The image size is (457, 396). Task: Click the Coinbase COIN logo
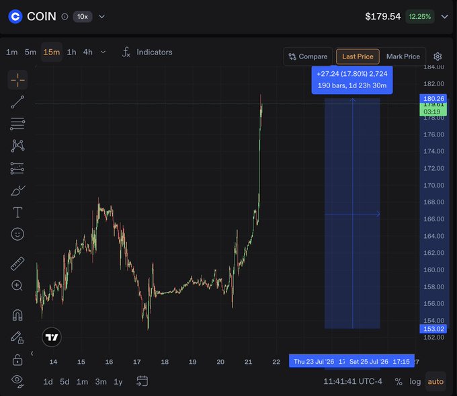tap(15, 17)
